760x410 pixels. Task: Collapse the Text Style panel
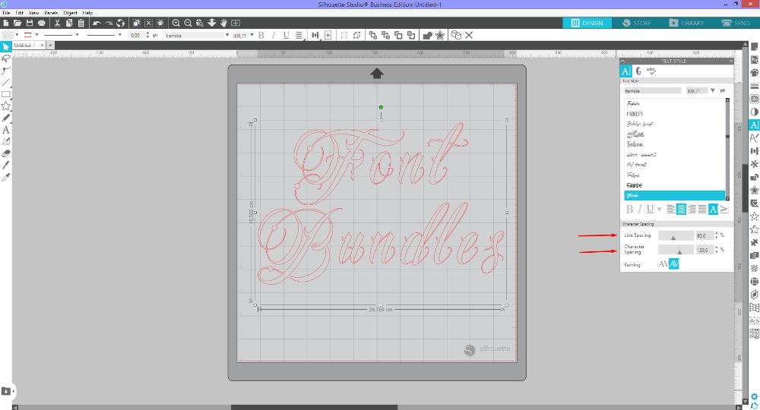(x=623, y=61)
